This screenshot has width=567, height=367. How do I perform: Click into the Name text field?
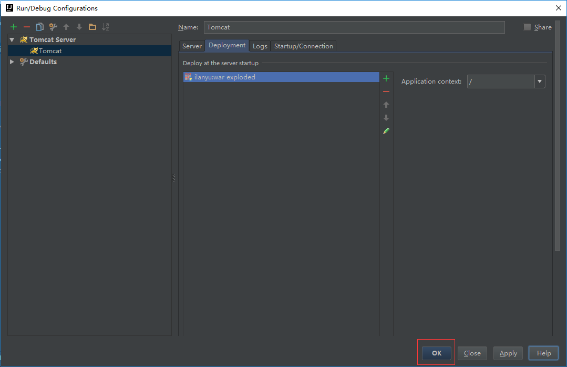pos(354,27)
